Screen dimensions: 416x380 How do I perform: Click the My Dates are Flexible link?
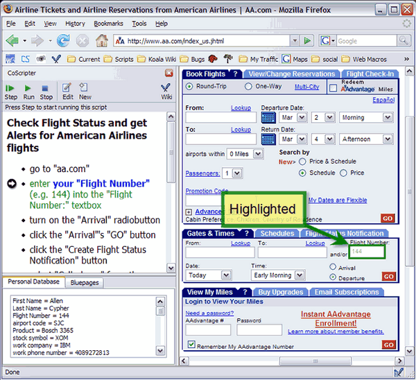[x=338, y=200]
